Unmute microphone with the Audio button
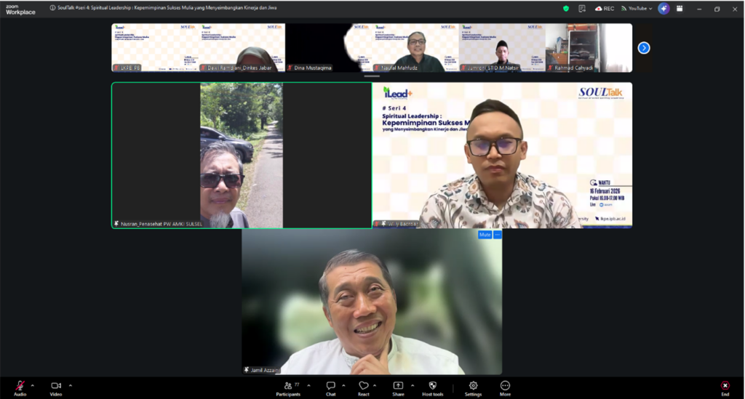This screenshot has width=745, height=399. pyautogui.click(x=20, y=388)
